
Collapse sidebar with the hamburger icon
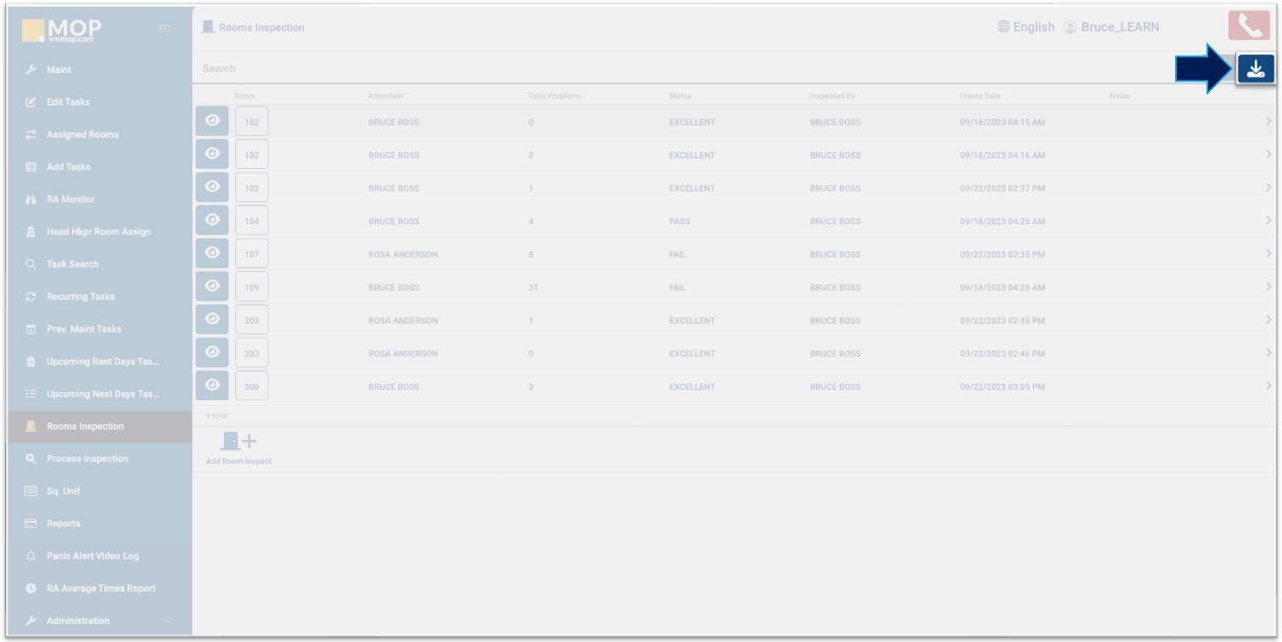(x=165, y=30)
